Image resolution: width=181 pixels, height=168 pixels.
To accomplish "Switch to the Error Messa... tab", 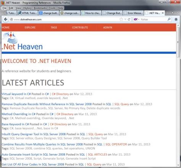I will [133, 13].
